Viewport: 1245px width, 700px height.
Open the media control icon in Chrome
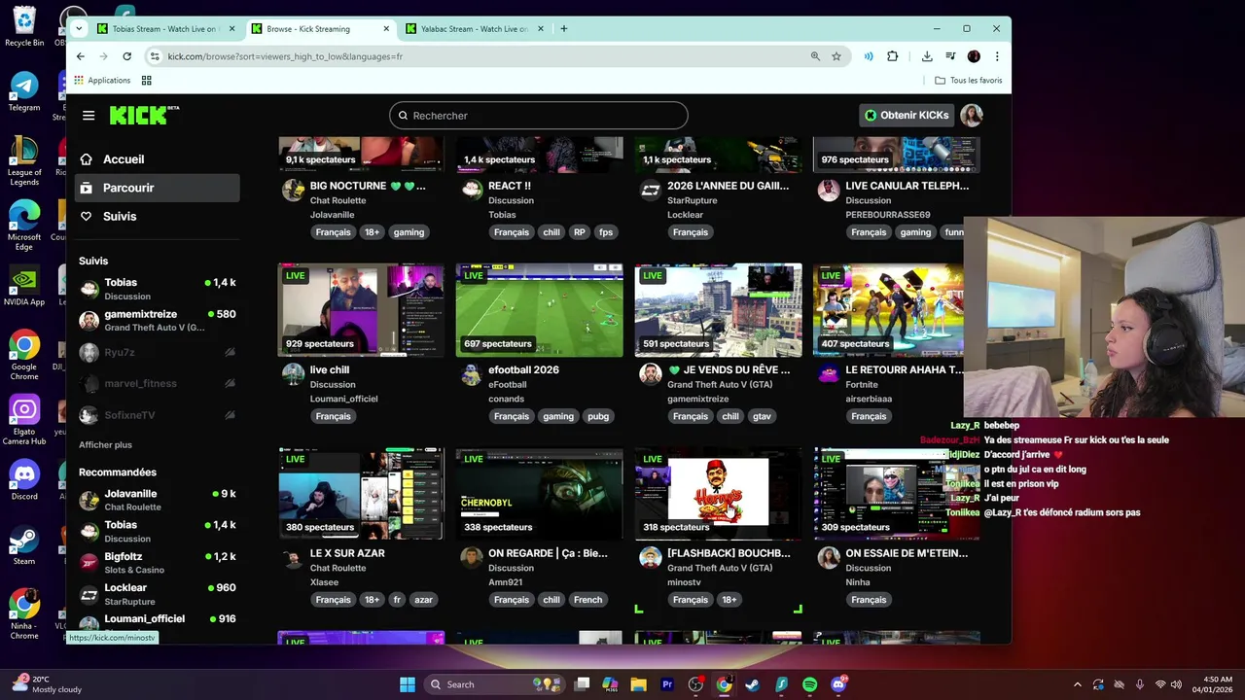pyautogui.click(x=950, y=56)
